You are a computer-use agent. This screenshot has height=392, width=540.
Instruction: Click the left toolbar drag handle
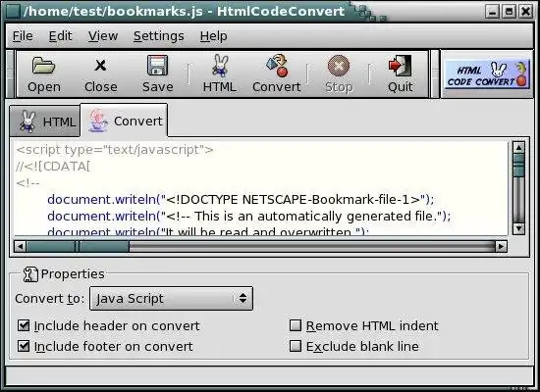tap(11, 73)
